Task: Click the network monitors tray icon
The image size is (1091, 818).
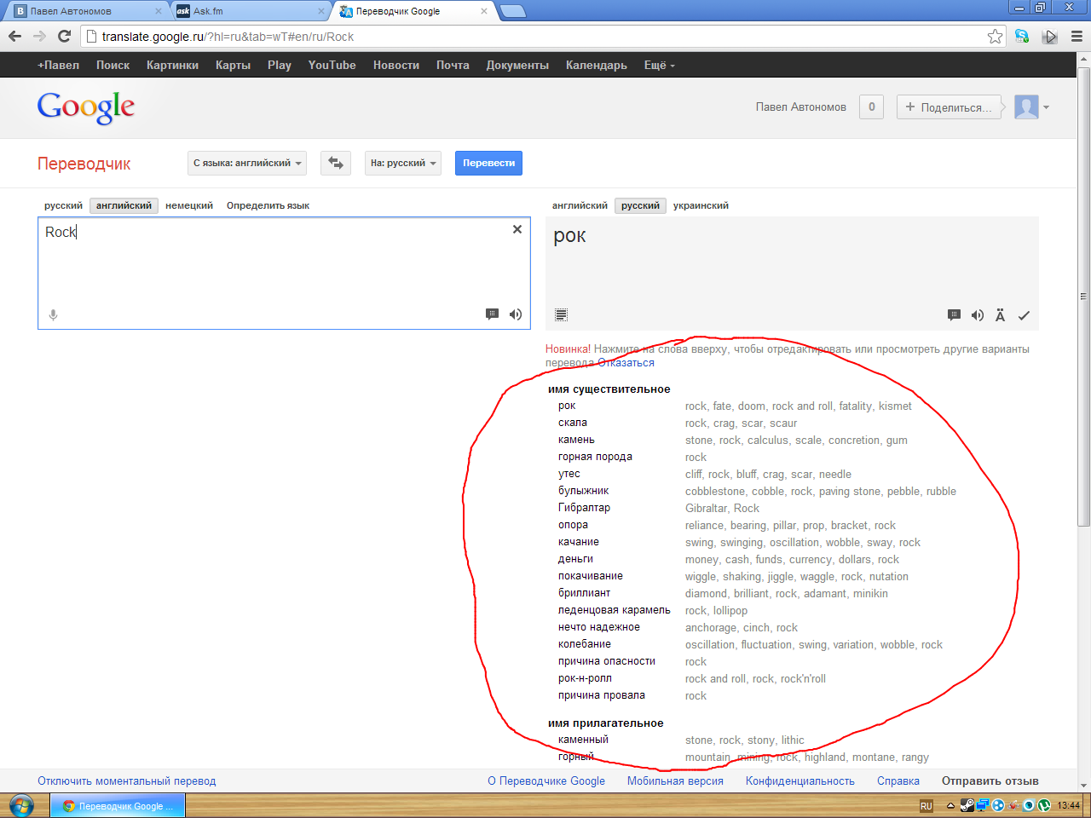Action: pyautogui.click(x=982, y=805)
